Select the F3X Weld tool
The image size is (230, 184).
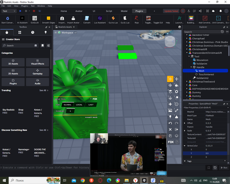[177, 110]
